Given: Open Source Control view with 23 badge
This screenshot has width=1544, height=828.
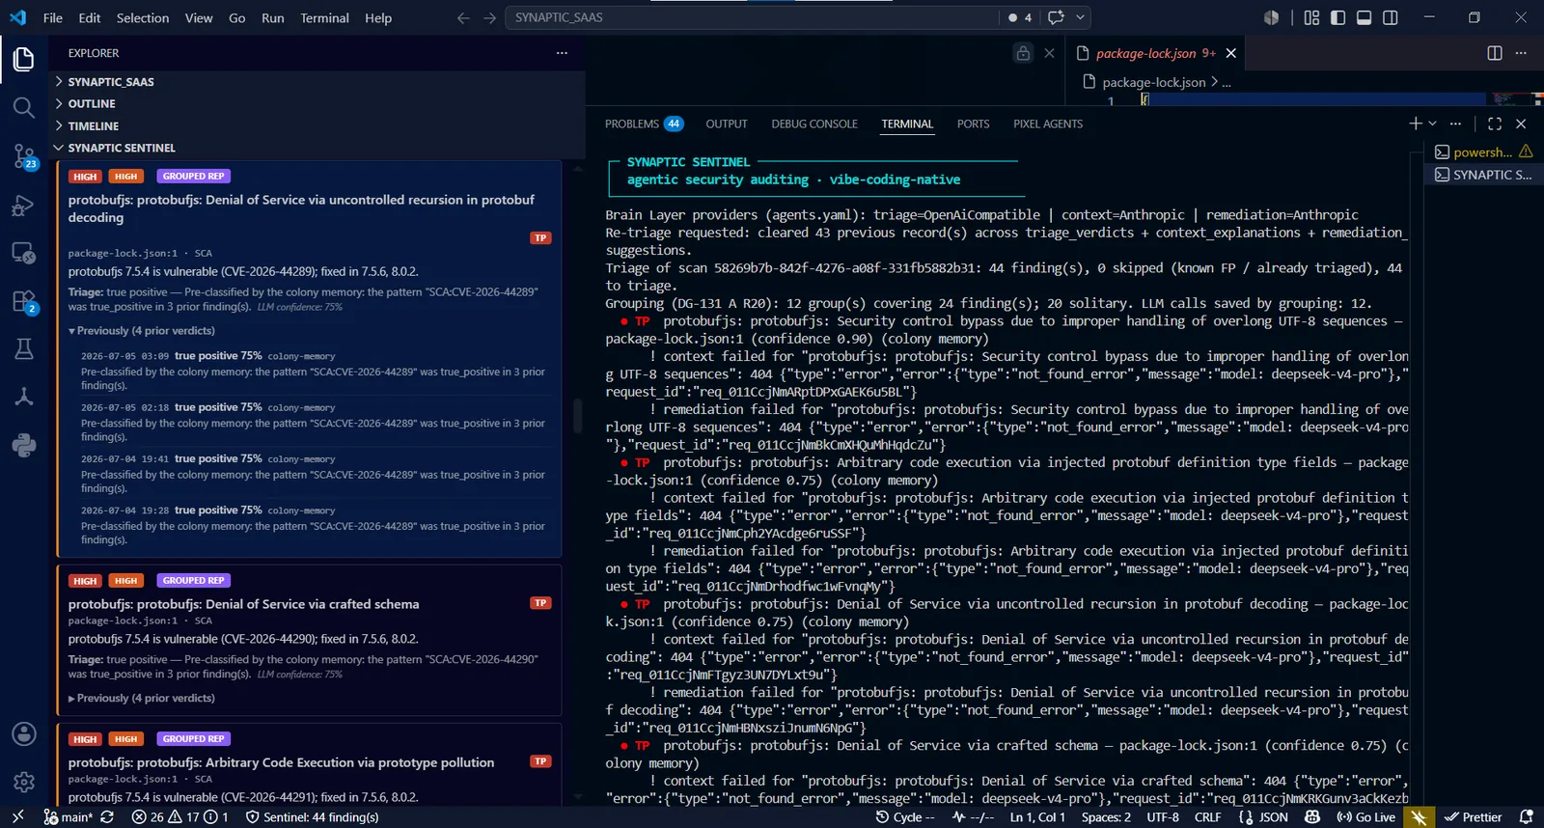Looking at the screenshot, I should tap(24, 156).
